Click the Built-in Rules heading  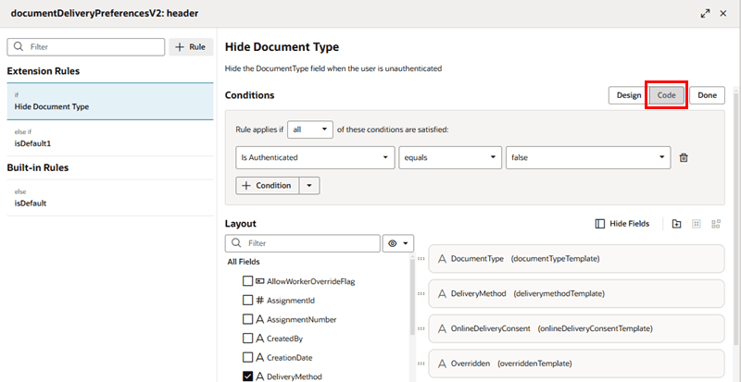(x=38, y=167)
